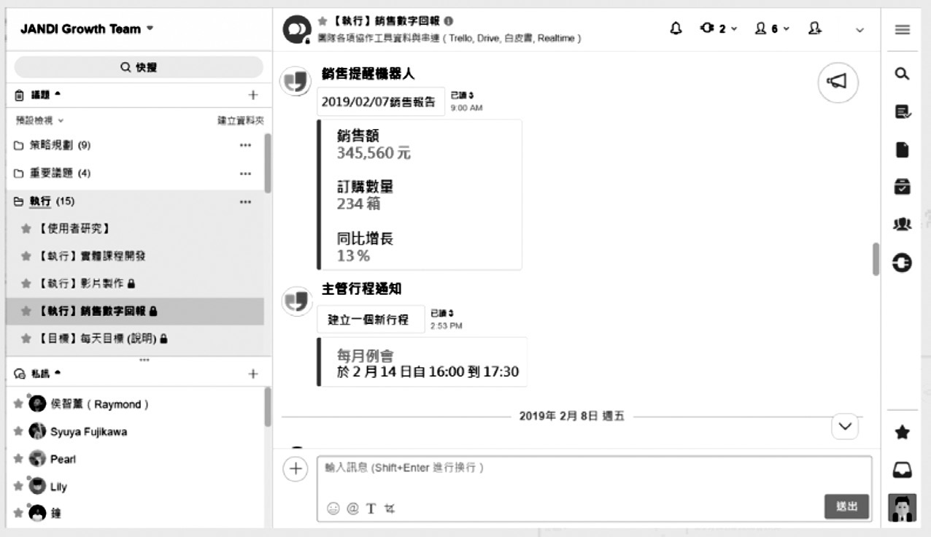Click the 快搜 quick search box
The height and width of the screenshot is (537, 931).
[139, 67]
